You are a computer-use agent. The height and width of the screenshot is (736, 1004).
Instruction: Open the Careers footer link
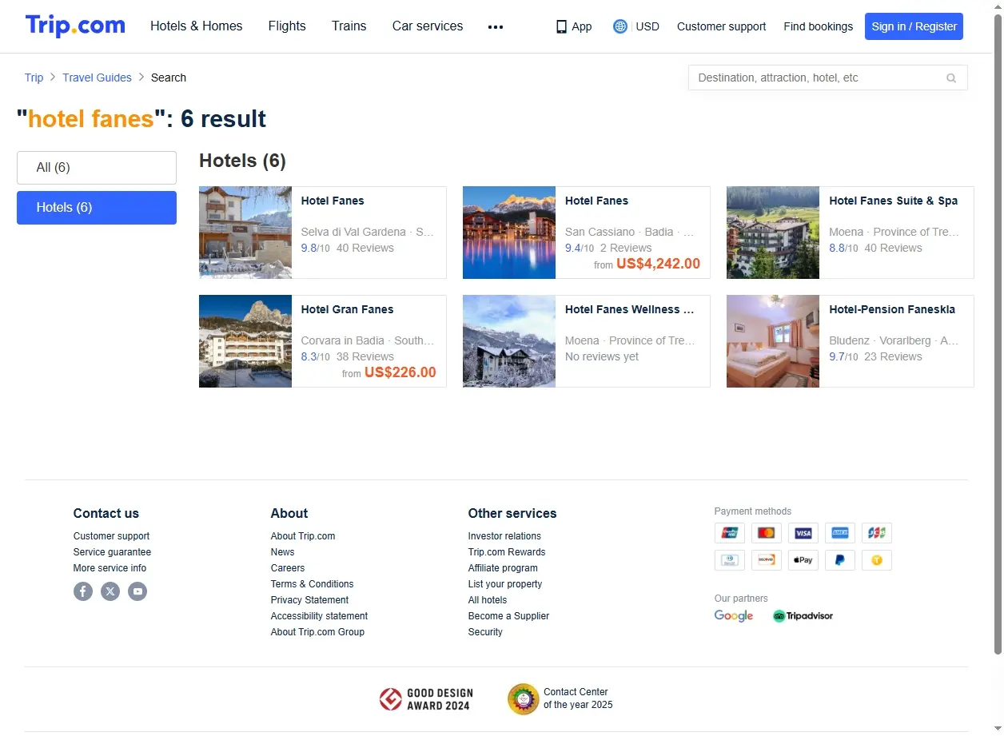pyautogui.click(x=288, y=568)
